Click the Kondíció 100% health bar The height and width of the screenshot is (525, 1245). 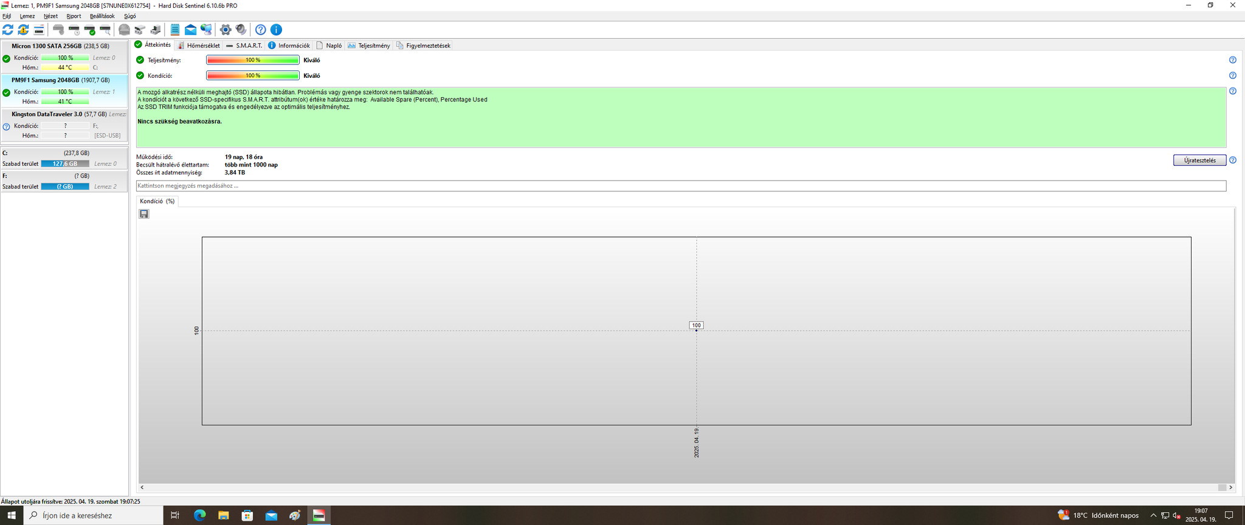(253, 76)
